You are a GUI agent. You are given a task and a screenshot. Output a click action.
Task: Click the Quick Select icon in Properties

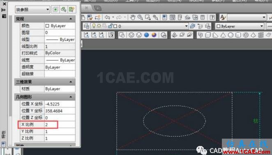[x=71, y=9]
